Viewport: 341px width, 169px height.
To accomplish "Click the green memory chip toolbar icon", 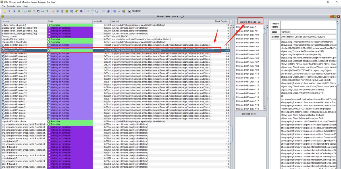I will [x=30, y=11].
